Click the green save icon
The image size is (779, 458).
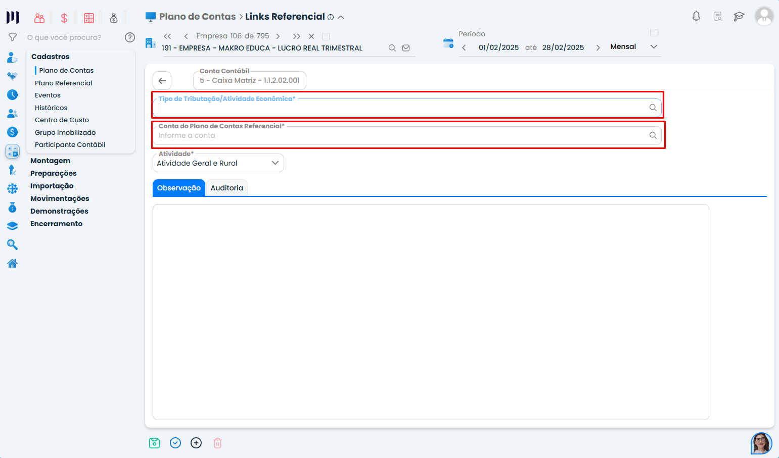coord(155,443)
